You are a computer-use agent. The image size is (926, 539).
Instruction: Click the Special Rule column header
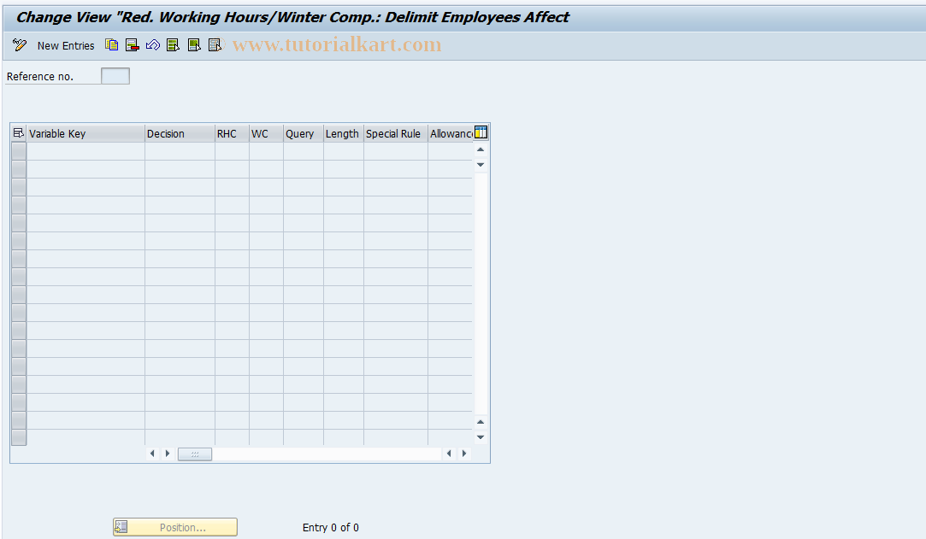395,133
